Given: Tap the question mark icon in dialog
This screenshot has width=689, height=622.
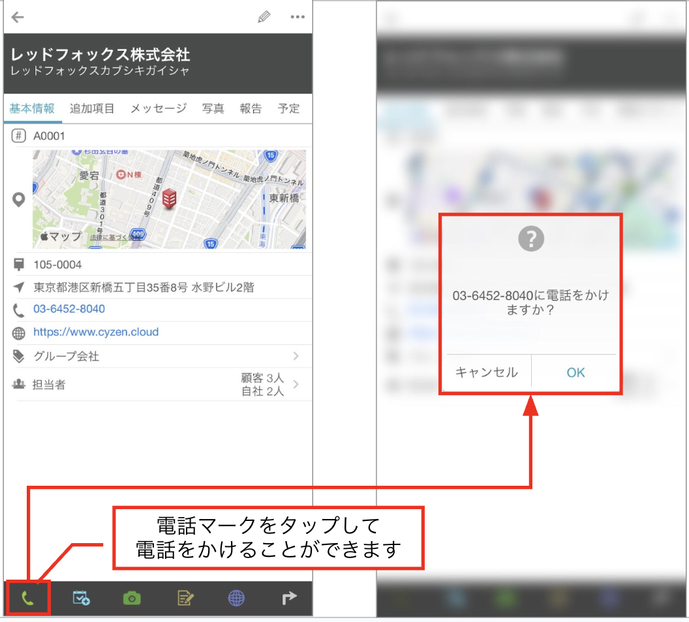Looking at the screenshot, I should (531, 239).
